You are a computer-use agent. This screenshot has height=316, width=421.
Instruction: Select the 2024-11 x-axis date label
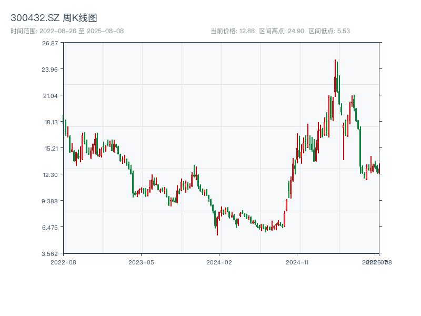click(297, 262)
